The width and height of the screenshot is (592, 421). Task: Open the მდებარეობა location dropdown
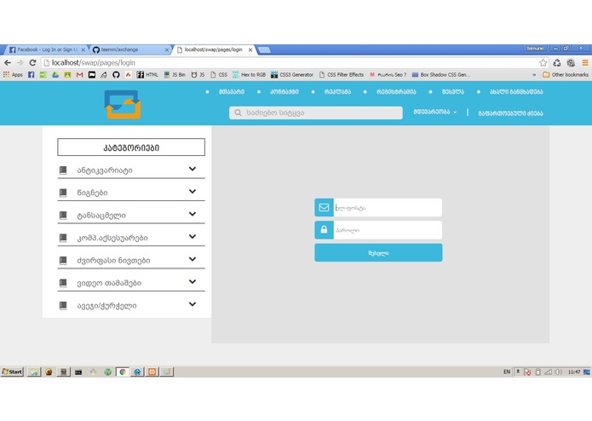point(435,112)
